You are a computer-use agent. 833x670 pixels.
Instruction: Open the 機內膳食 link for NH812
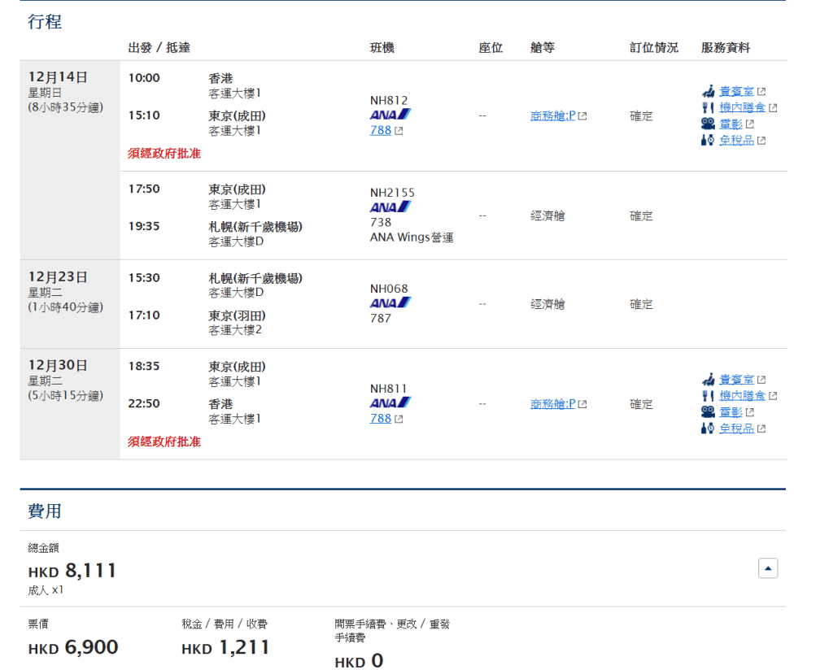(742, 107)
